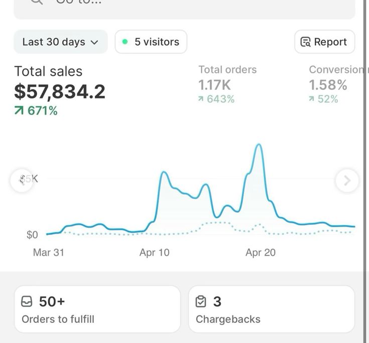The width and height of the screenshot is (369, 343).
Task: Show next metrics with the right chevron button
Action: click(x=347, y=181)
